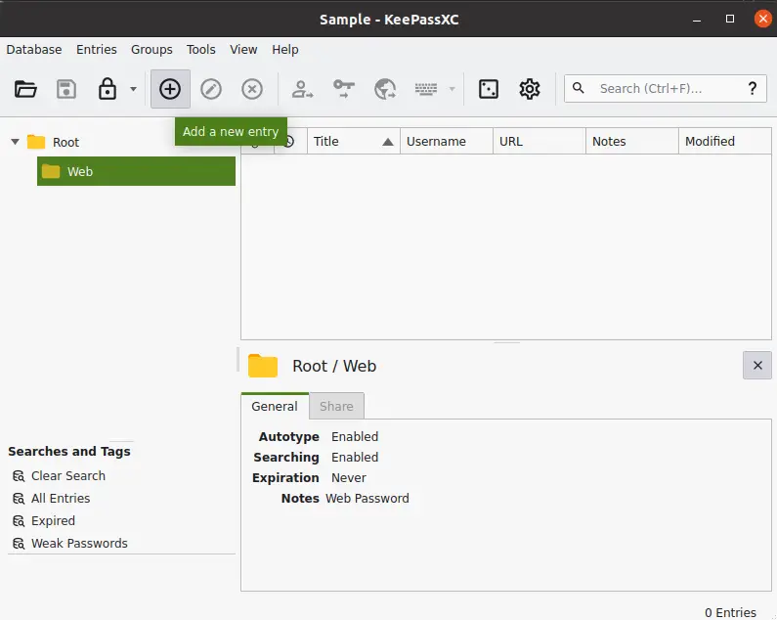Screen dimensions: 777x620
Task: Sort entries by URL column
Action: click(x=540, y=142)
